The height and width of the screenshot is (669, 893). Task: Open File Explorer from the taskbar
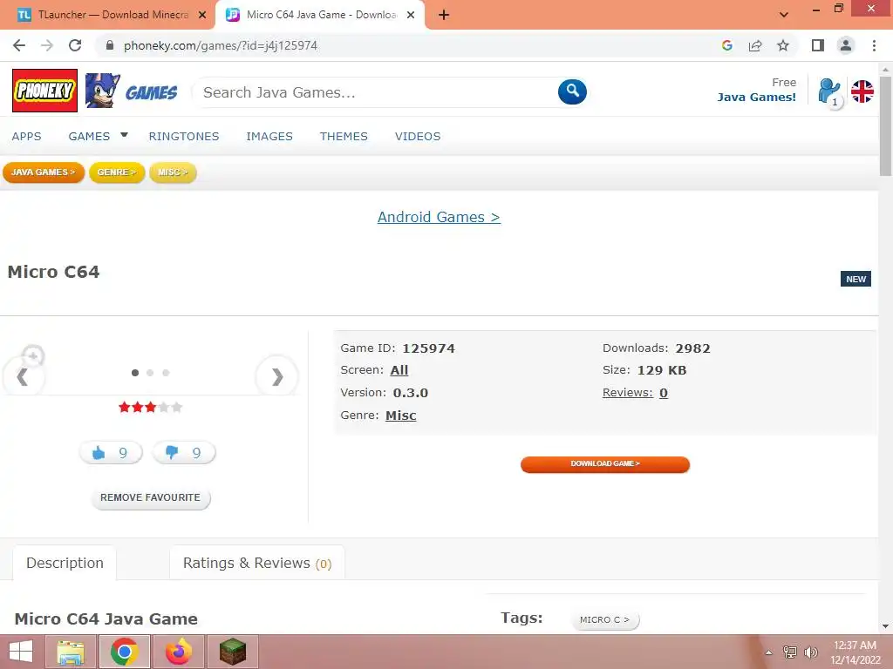click(71, 652)
